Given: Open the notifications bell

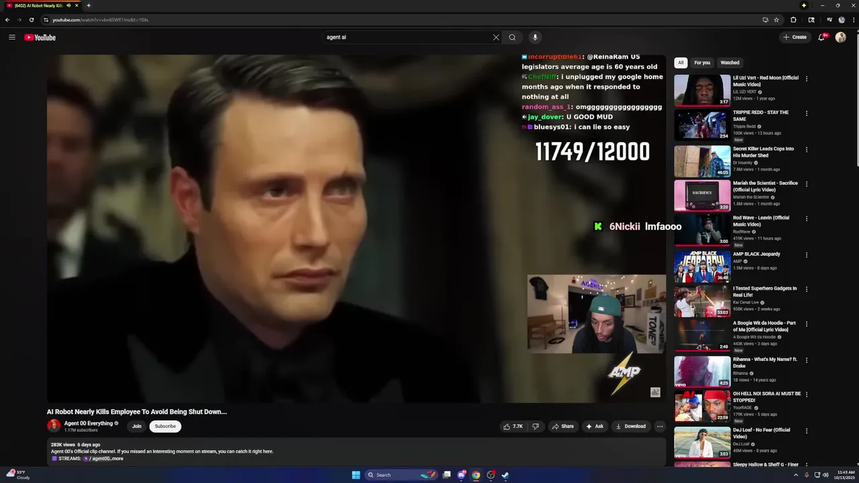Looking at the screenshot, I should [x=821, y=38].
